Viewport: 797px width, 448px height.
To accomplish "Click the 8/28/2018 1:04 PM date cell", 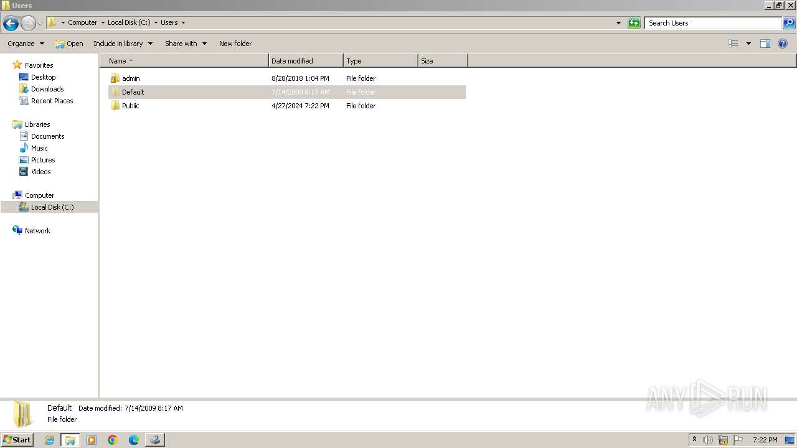I will pos(300,78).
